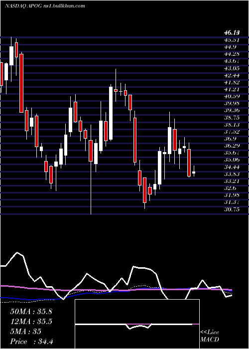
Task: Click the NASDAQ APOG chart title text
Action: pyautogui.click(x=45, y=6)
